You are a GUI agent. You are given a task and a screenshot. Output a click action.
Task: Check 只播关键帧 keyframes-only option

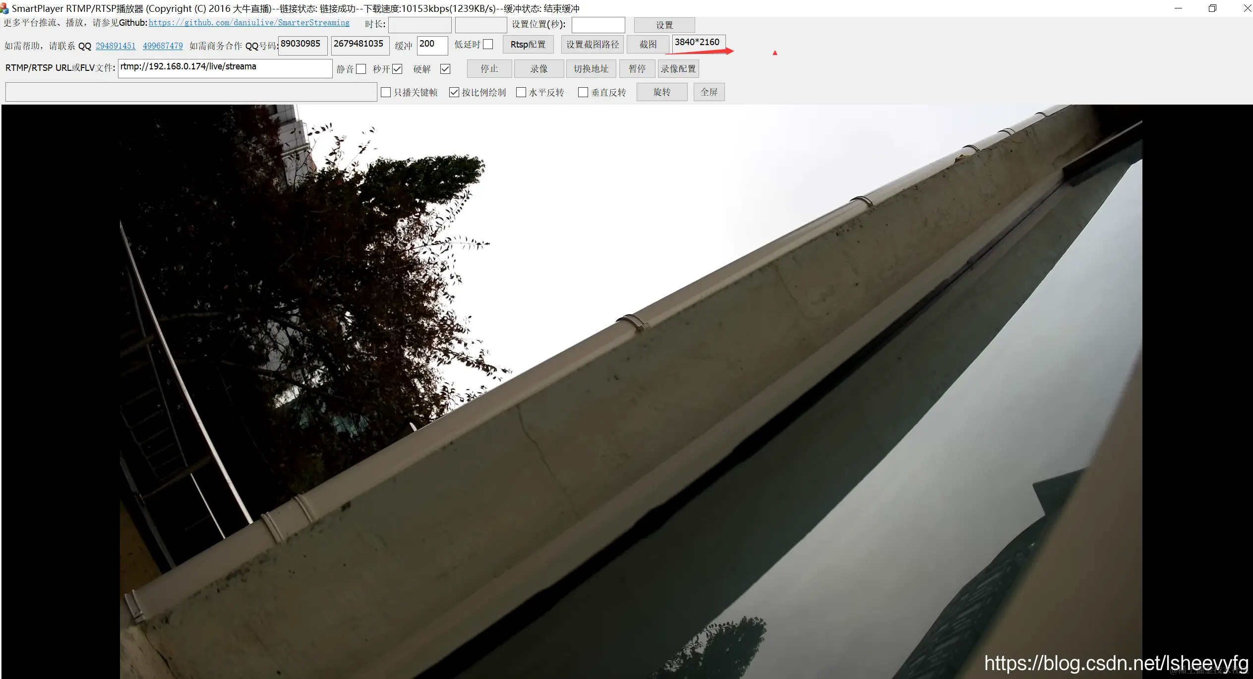click(386, 93)
